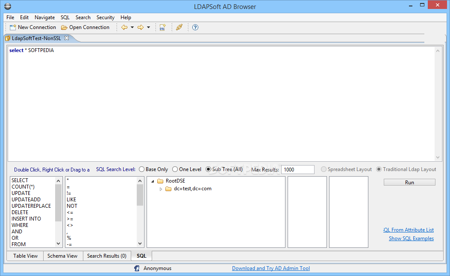Click SQL editor scrollbar down arrow
This screenshot has height=276, width=450.
click(438, 157)
